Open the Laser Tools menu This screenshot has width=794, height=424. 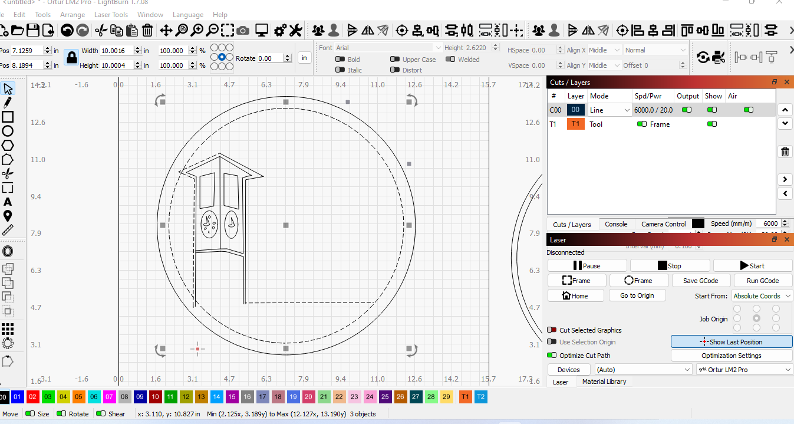(111, 15)
